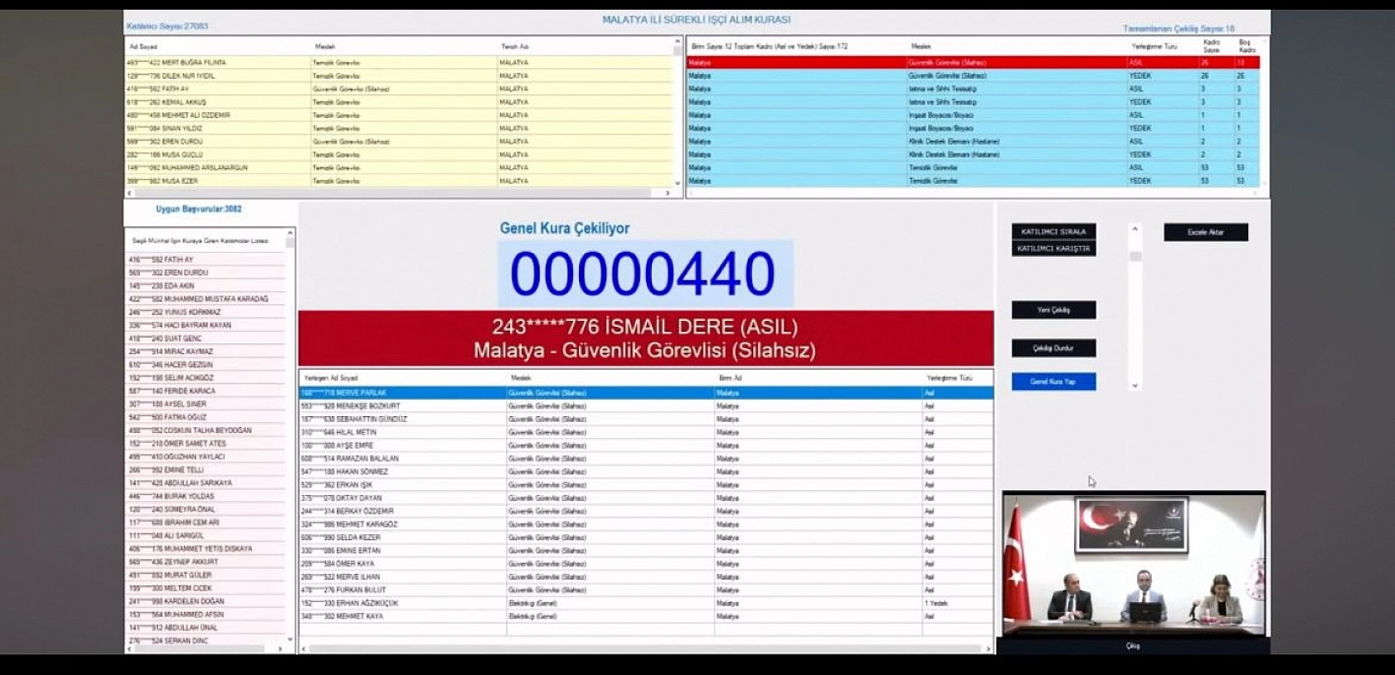1395x675 pixels.
Task: Select ERHAN AĞZIKÜÇÜK row in winners table
Action: click(645, 604)
